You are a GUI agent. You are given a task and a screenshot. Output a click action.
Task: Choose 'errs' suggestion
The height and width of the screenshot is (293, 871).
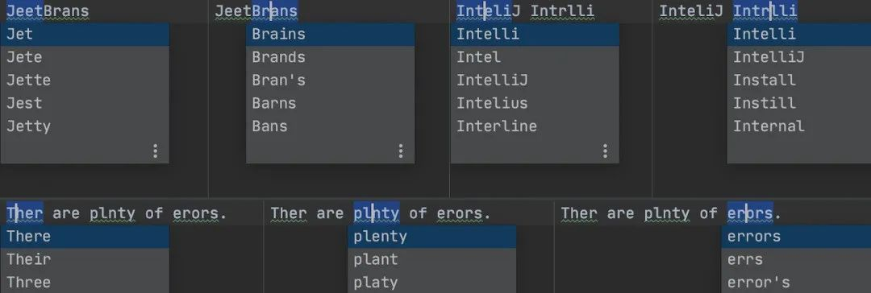(797, 260)
